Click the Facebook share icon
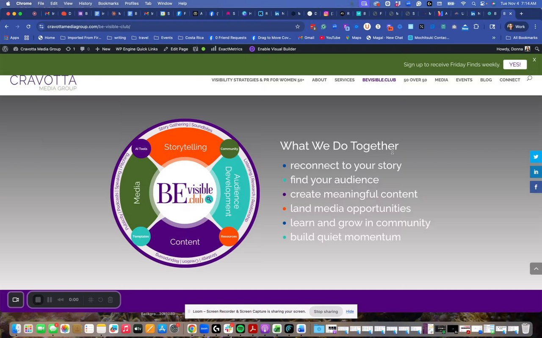This screenshot has height=338, width=542. (536, 187)
